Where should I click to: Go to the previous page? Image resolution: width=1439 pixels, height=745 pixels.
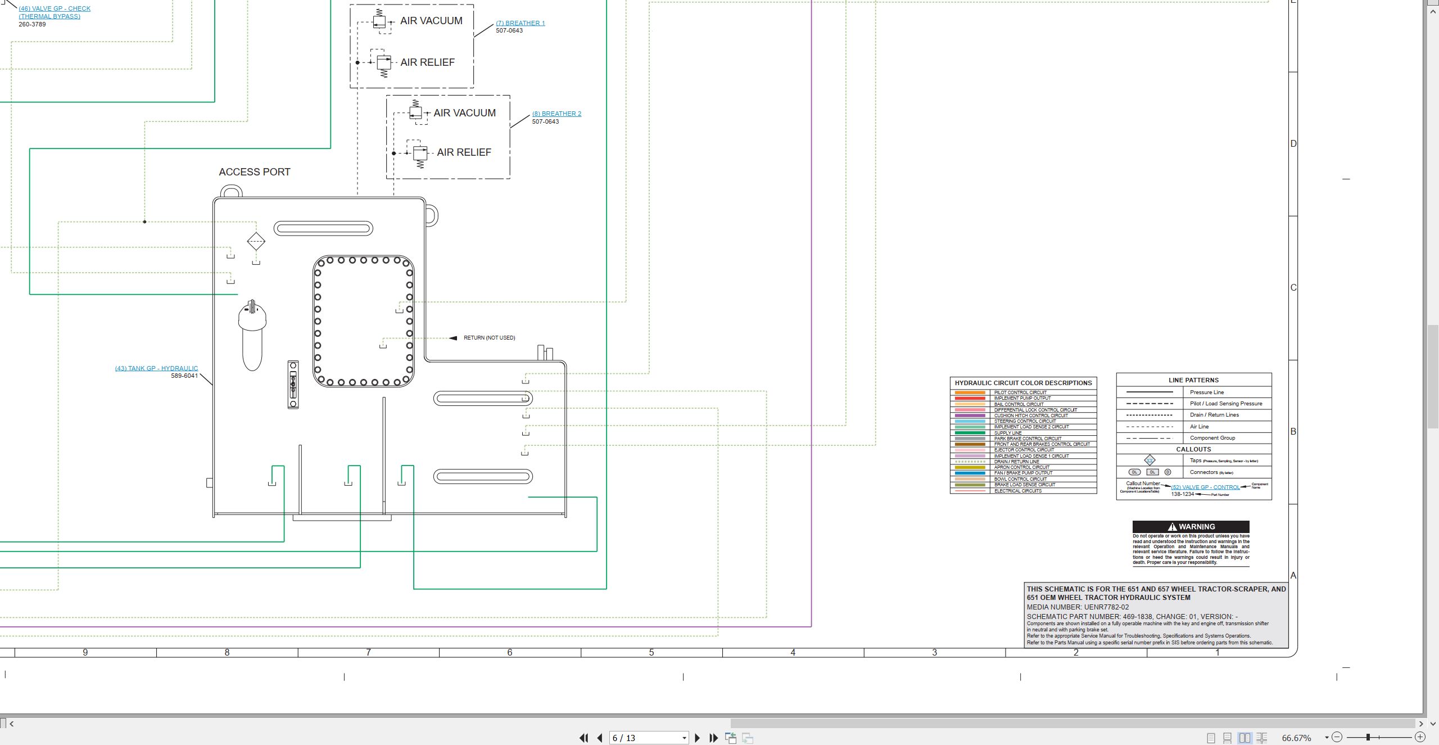(x=600, y=738)
